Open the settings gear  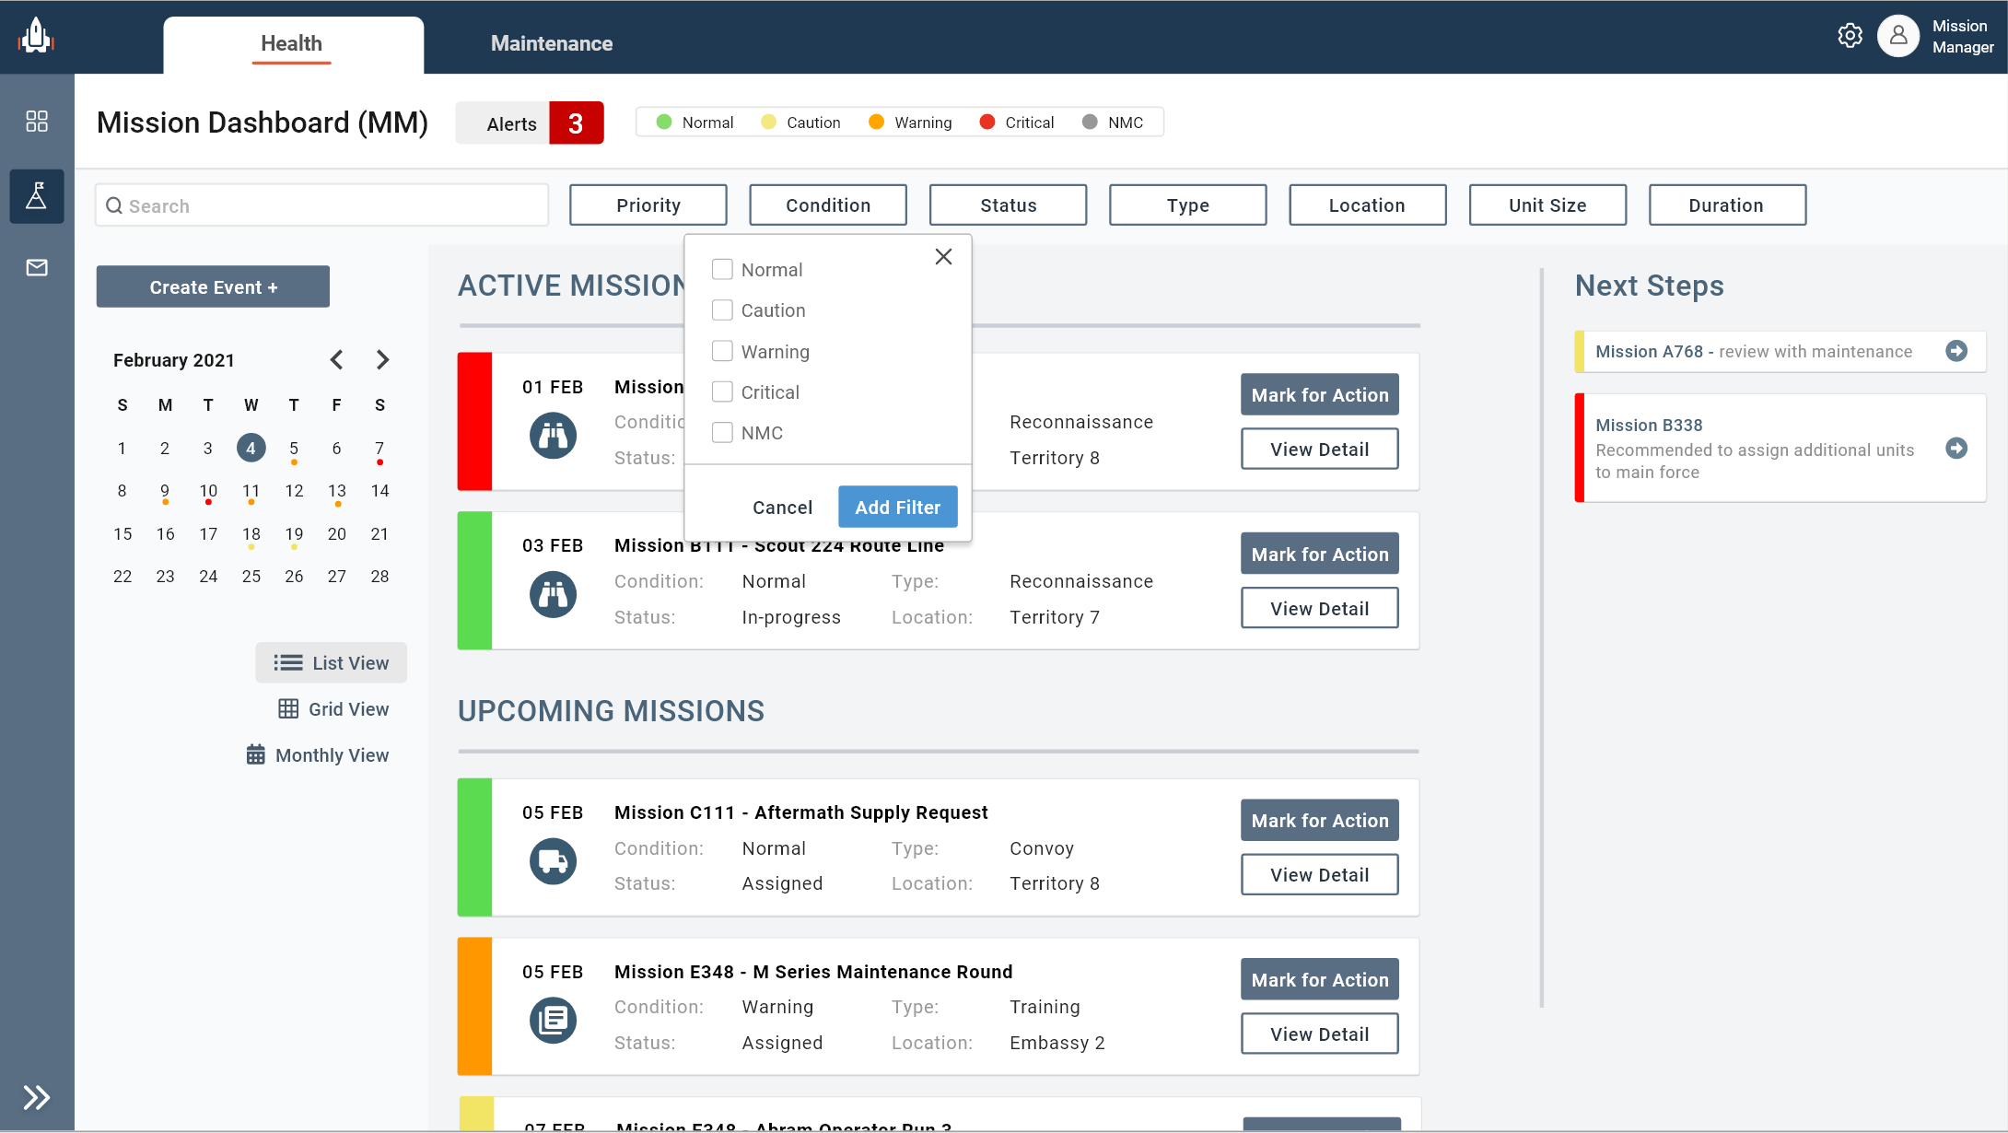(x=1850, y=36)
